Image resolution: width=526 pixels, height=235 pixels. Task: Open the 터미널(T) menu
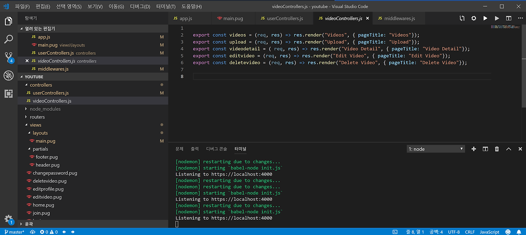point(166,7)
